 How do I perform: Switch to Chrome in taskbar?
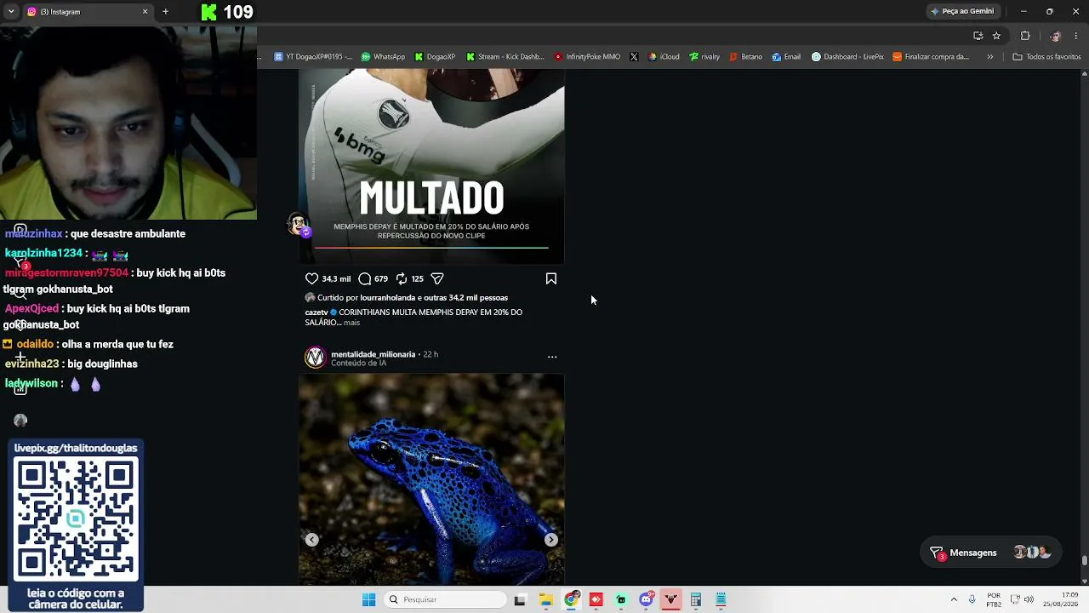571,599
